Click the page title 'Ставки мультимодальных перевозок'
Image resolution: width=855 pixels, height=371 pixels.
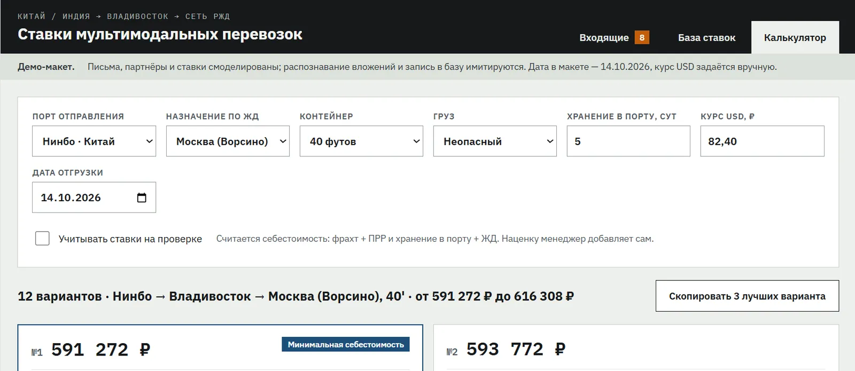(160, 35)
